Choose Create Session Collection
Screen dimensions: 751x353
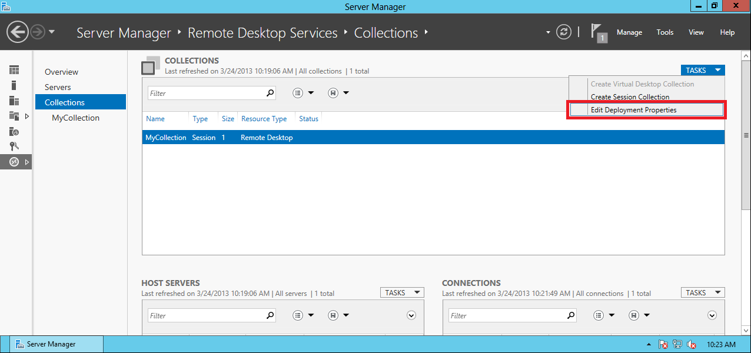click(x=630, y=97)
